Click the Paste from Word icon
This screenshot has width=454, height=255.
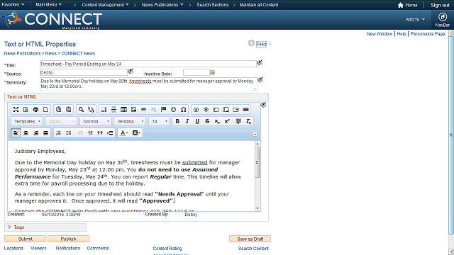[x=68, y=110]
